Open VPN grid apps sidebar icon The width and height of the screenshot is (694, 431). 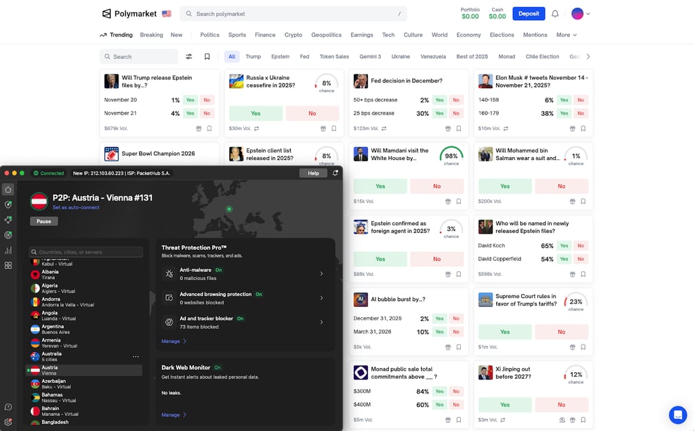pos(8,266)
